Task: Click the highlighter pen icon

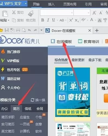Action: tap(83, 20)
